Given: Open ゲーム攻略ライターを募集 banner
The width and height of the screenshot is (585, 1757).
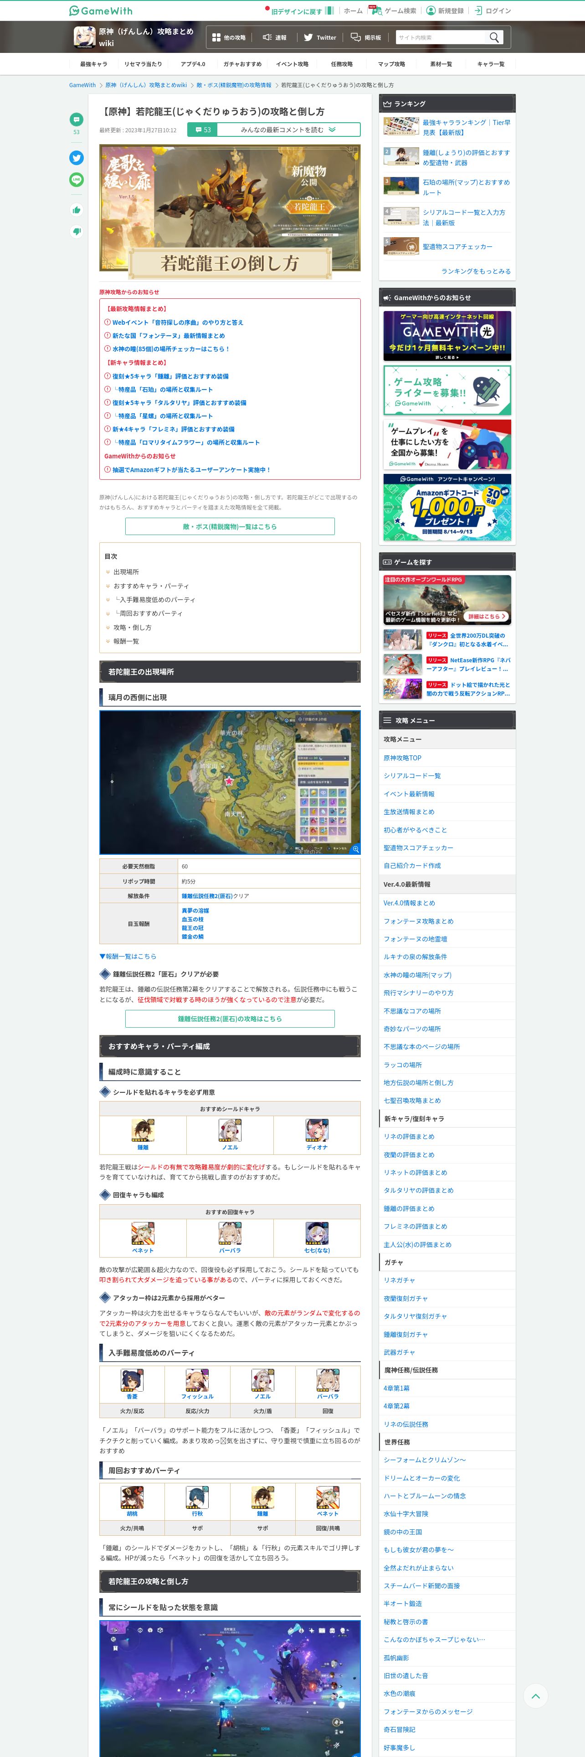Looking at the screenshot, I should (447, 390).
